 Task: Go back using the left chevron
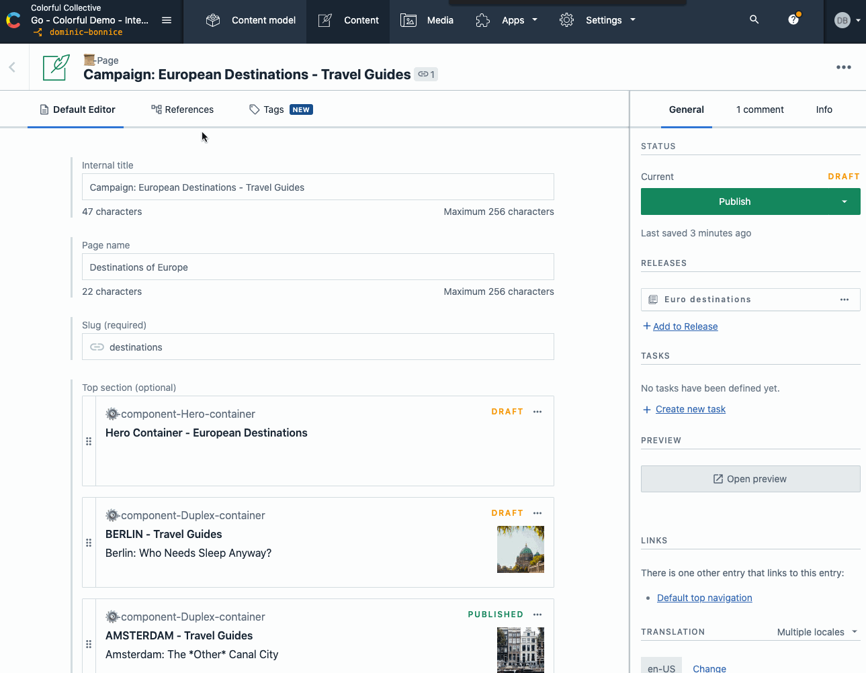(x=12, y=67)
